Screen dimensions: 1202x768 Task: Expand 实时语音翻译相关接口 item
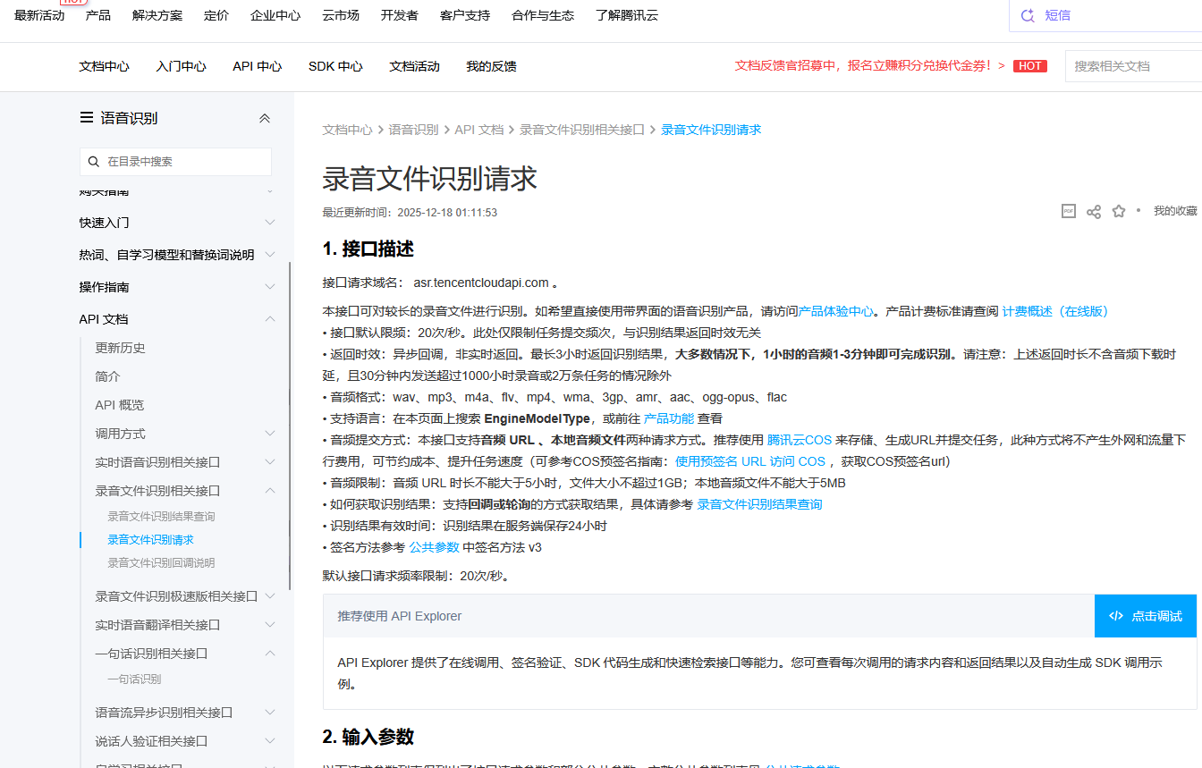click(270, 625)
